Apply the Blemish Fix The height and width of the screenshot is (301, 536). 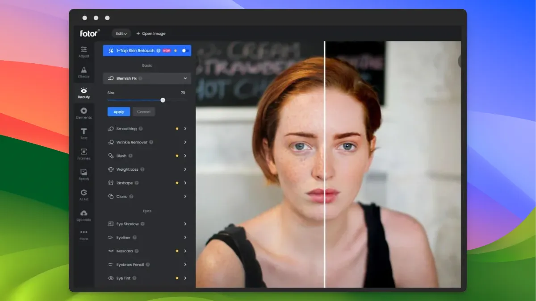click(118, 111)
